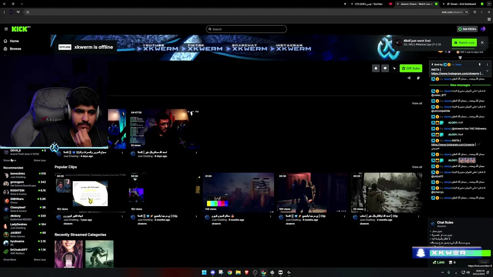Click Watch now for 4Evil
Image resolution: width=493 pixels, height=277 pixels.
coord(464,43)
